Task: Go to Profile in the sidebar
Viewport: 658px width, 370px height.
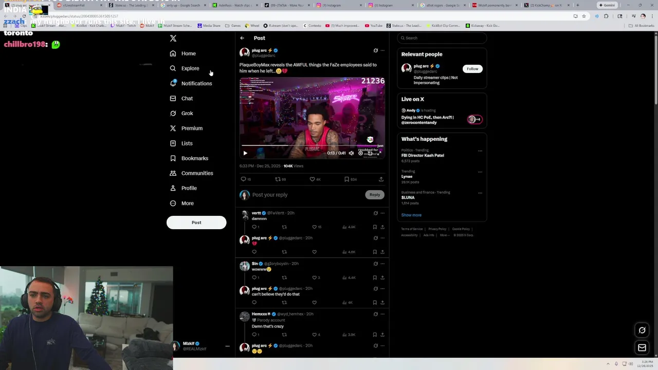Action: pyautogui.click(x=183, y=188)
